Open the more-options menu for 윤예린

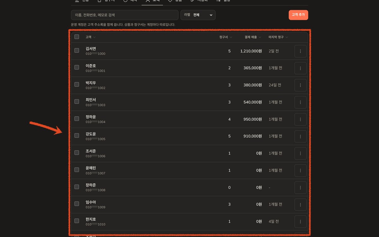pos(300,170)
